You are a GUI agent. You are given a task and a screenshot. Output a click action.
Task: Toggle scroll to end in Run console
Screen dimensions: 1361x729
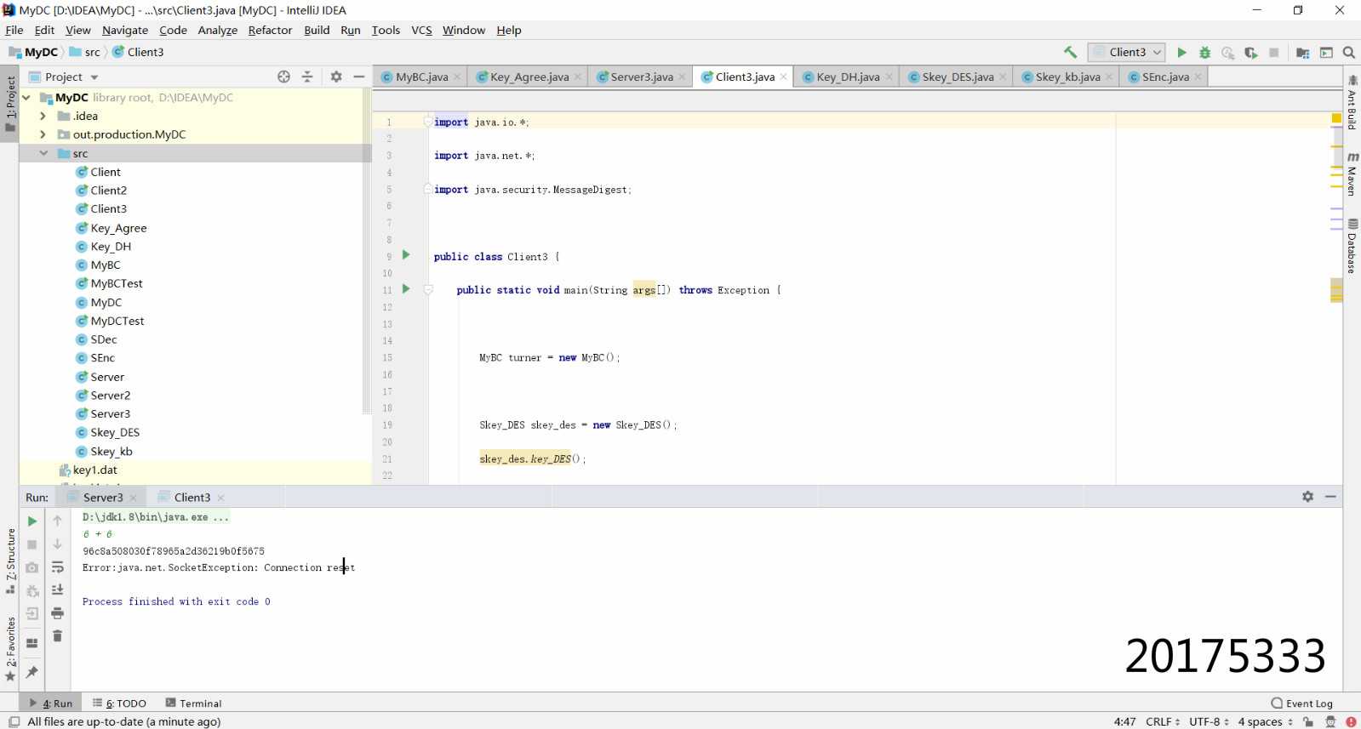[58, 590]
